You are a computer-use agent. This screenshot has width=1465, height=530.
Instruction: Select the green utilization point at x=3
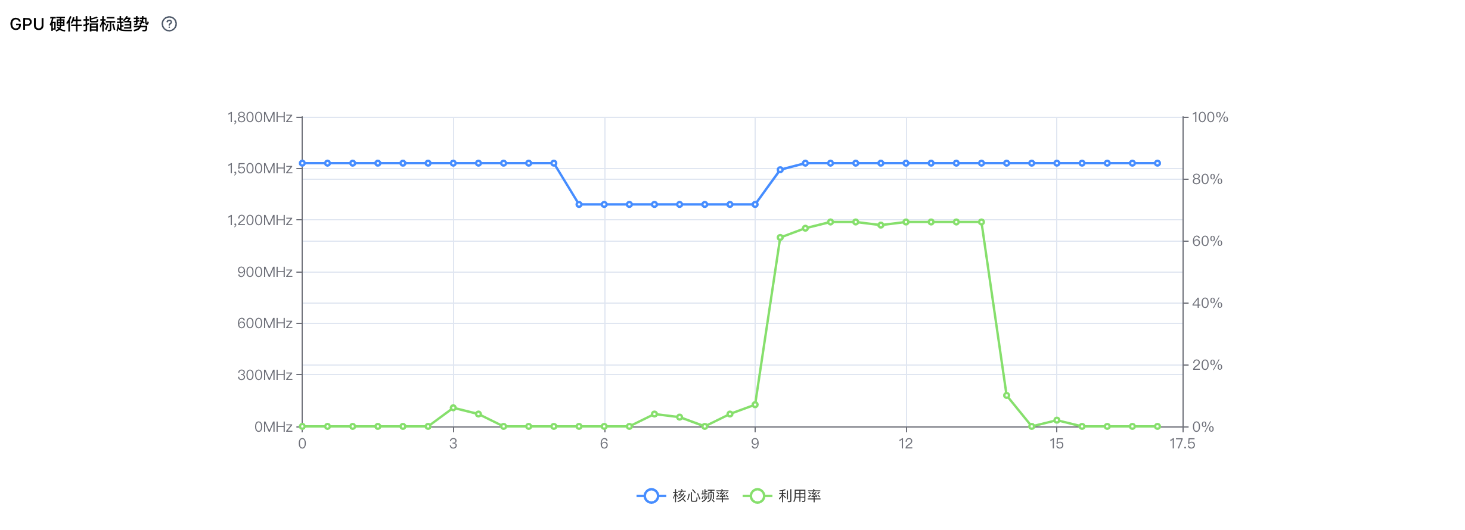tap(454, 408)
